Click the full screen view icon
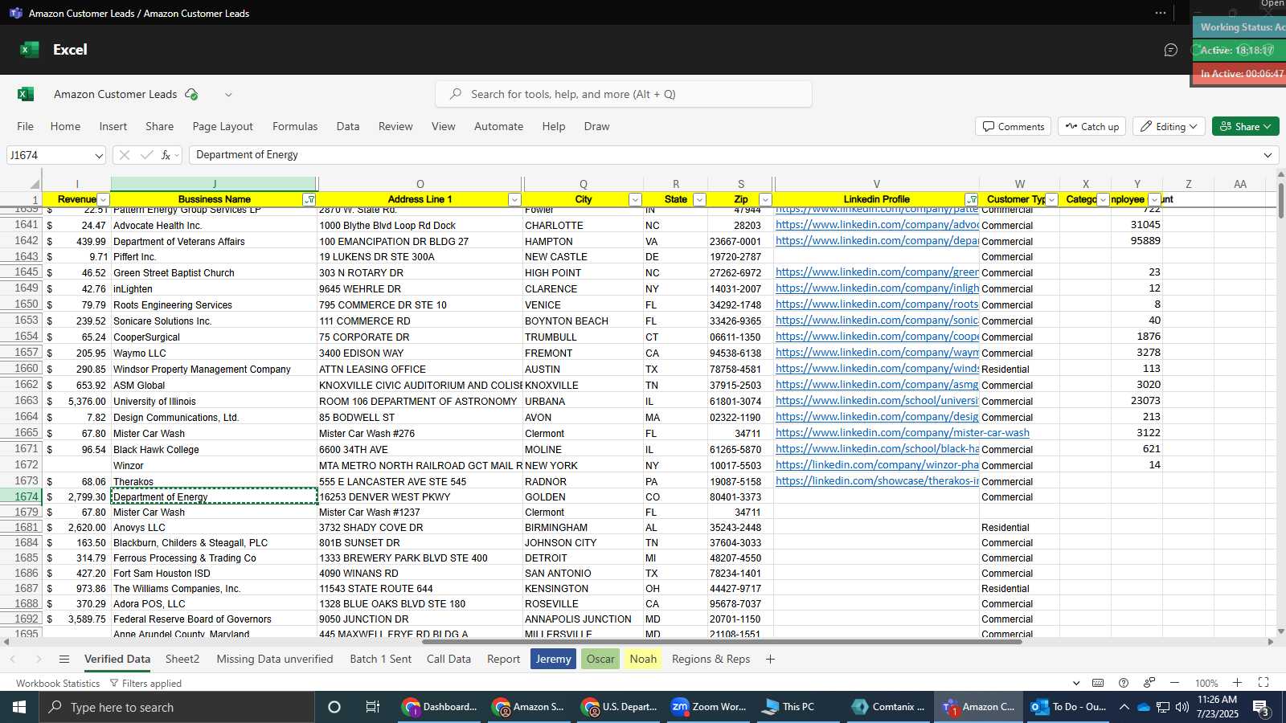The width and height of the screenshot is (1286, 723). [x=1263, y=683]
